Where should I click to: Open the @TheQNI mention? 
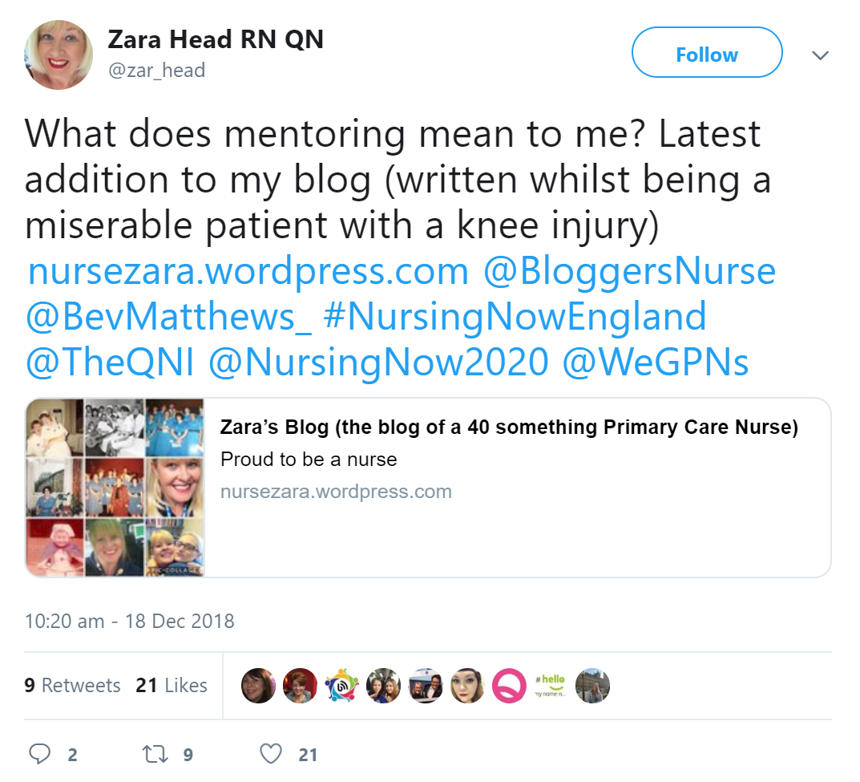click(110, 363)
